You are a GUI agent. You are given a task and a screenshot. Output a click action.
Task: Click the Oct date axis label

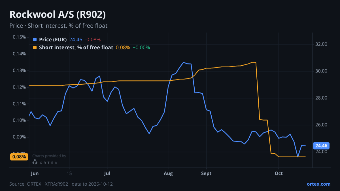click(x=279, y=173)
